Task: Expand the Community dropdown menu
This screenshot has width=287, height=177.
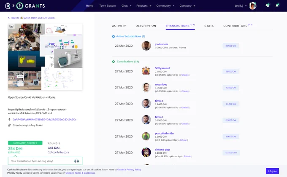Action: (165, 5)
